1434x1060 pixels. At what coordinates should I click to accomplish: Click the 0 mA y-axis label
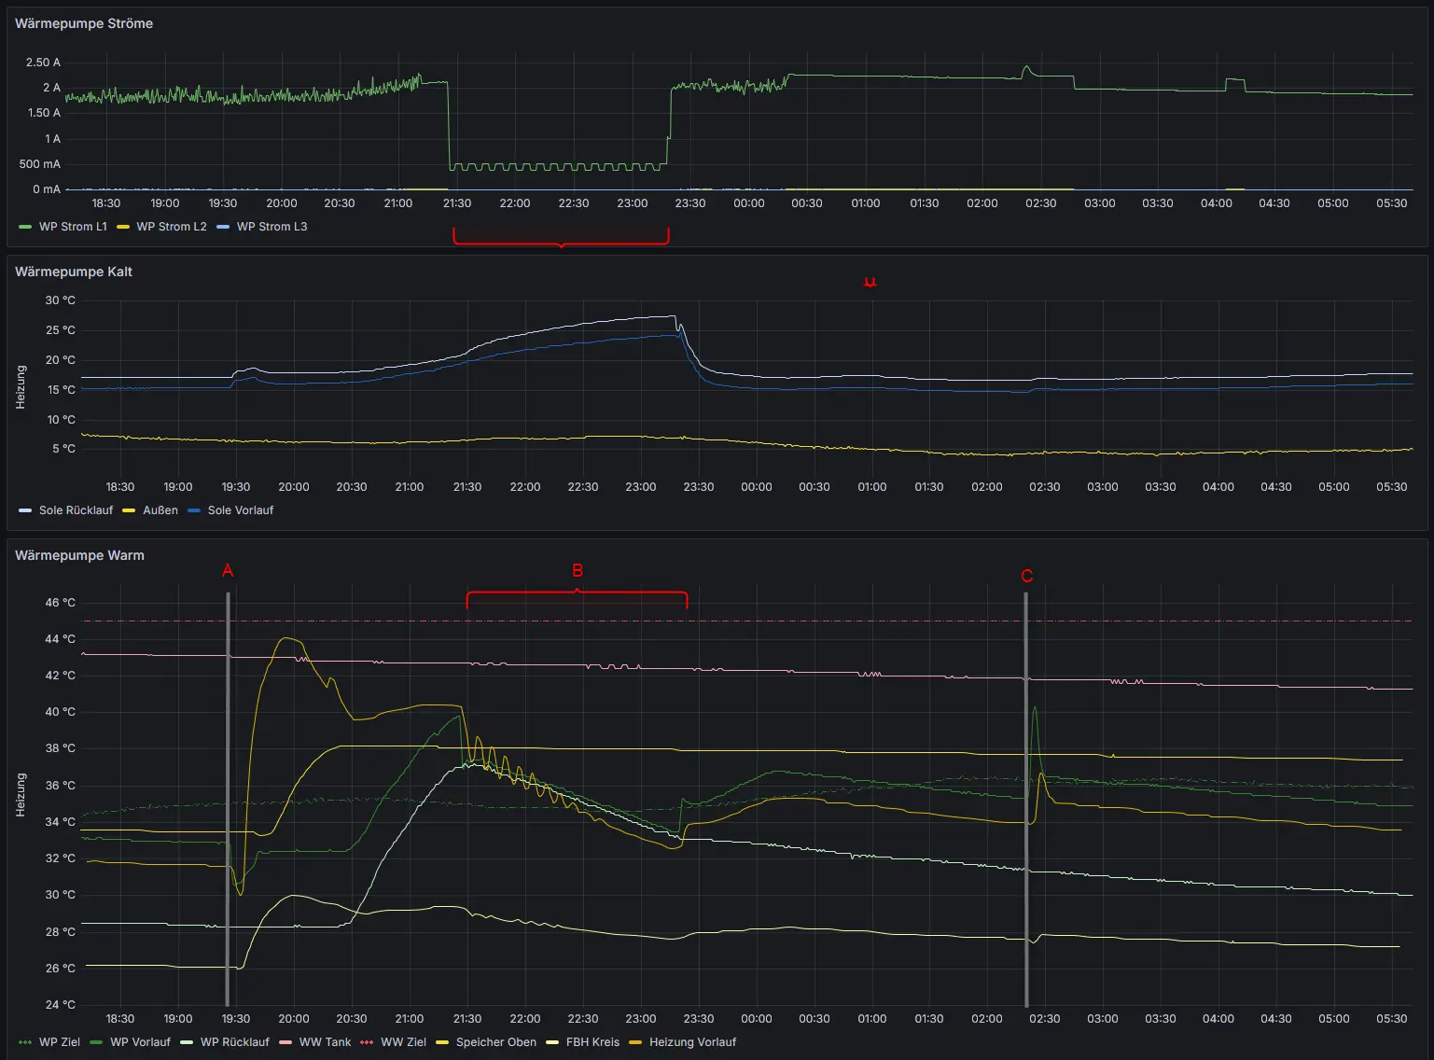click(x=47, y=189)
